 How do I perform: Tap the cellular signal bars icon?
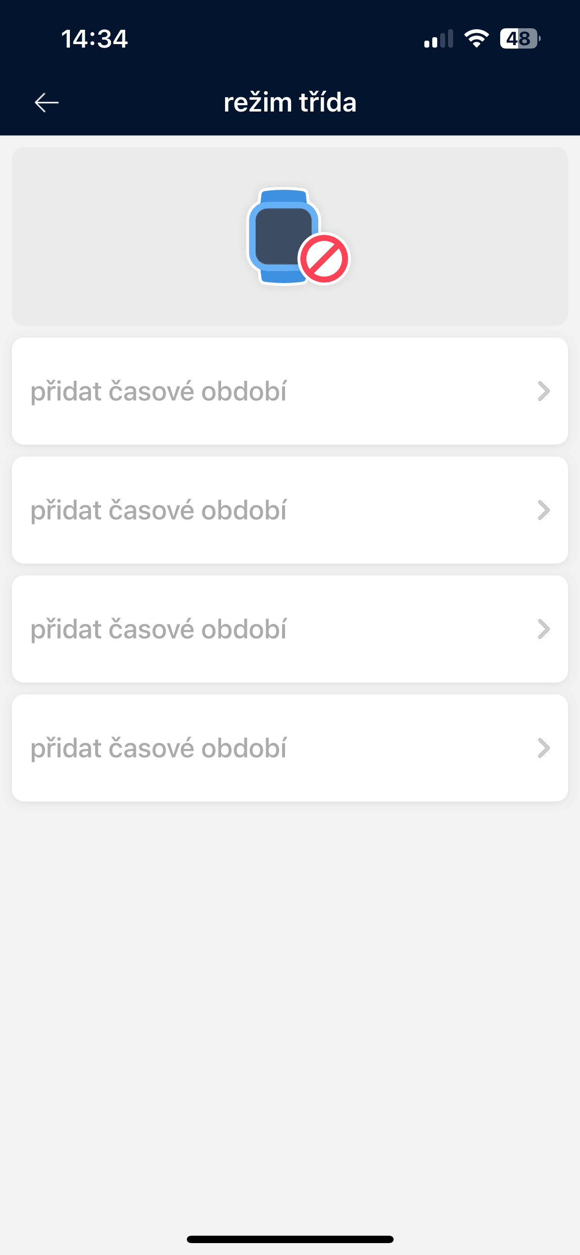point(438,39)
